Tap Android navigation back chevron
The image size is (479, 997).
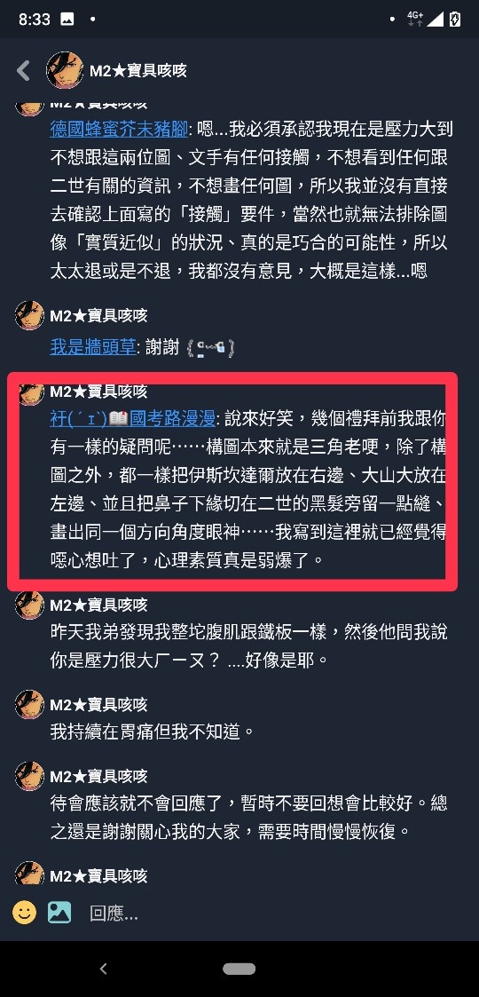(103, 969)
